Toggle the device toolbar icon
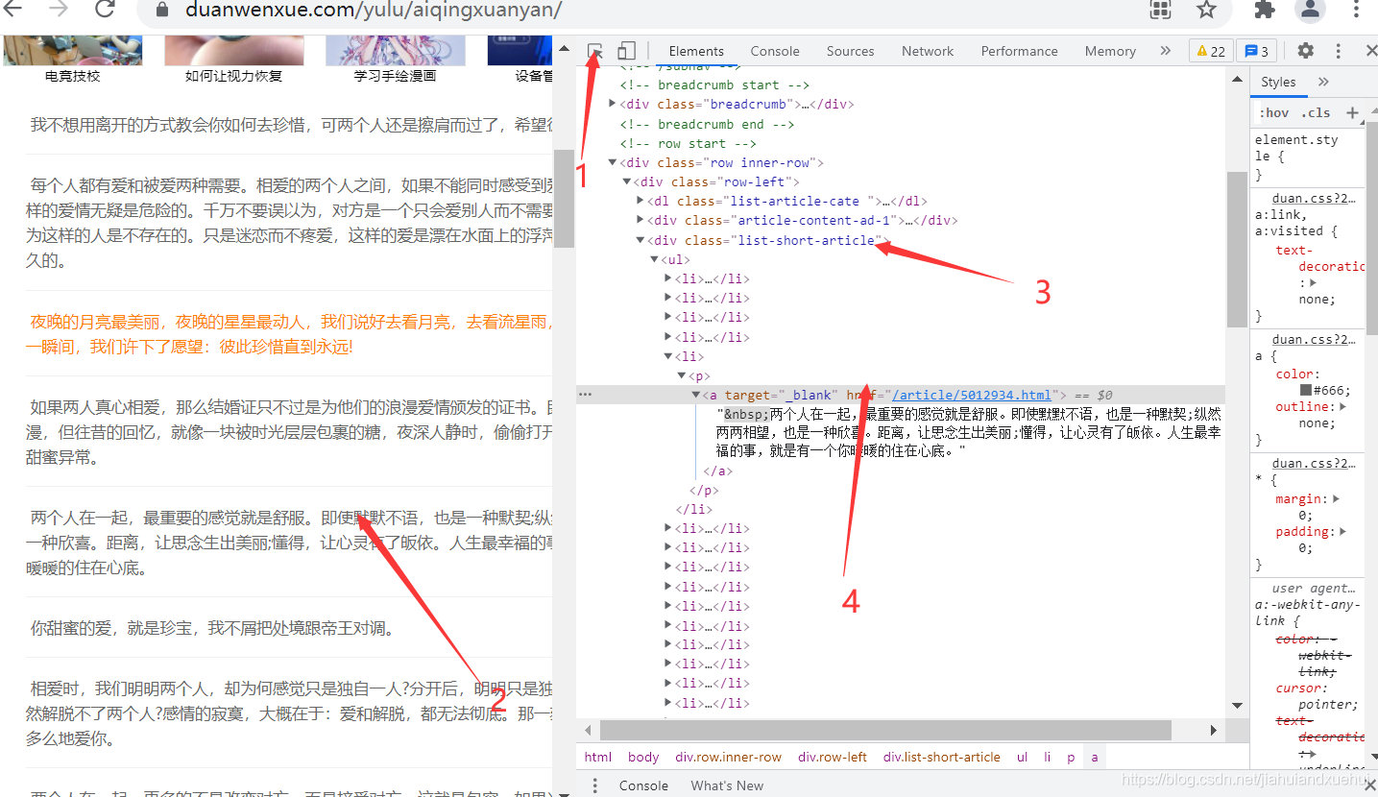Image resolution: width=1378 pixels, height=797 pixels. coord(626,51)
